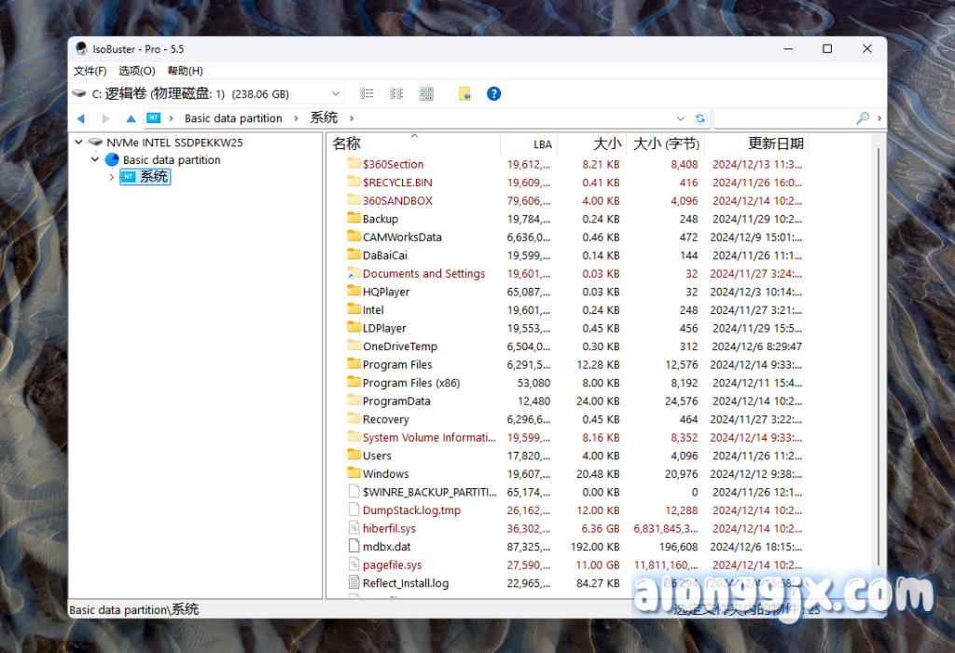Click the refresh icon in address bar
955x653 pixels.
[x=700, y=118]
